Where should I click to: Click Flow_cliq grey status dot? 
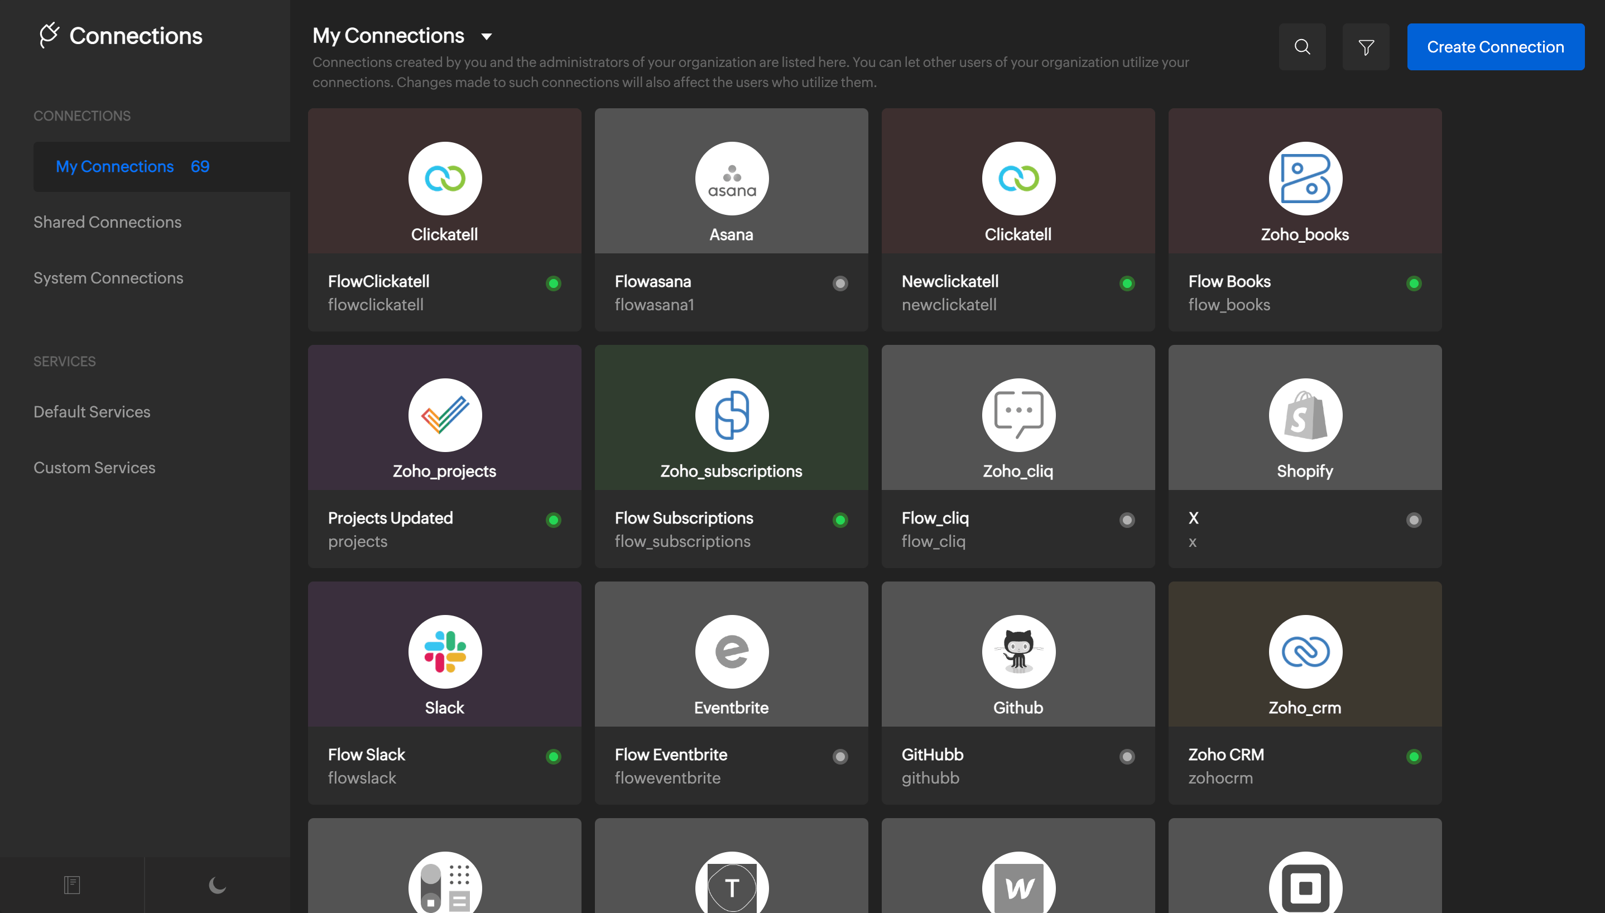1127,520
